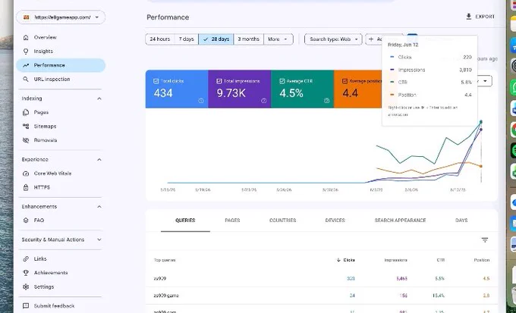Collapse the Indexing section chevron
516x313 pixels.
(x=99, y=99)
